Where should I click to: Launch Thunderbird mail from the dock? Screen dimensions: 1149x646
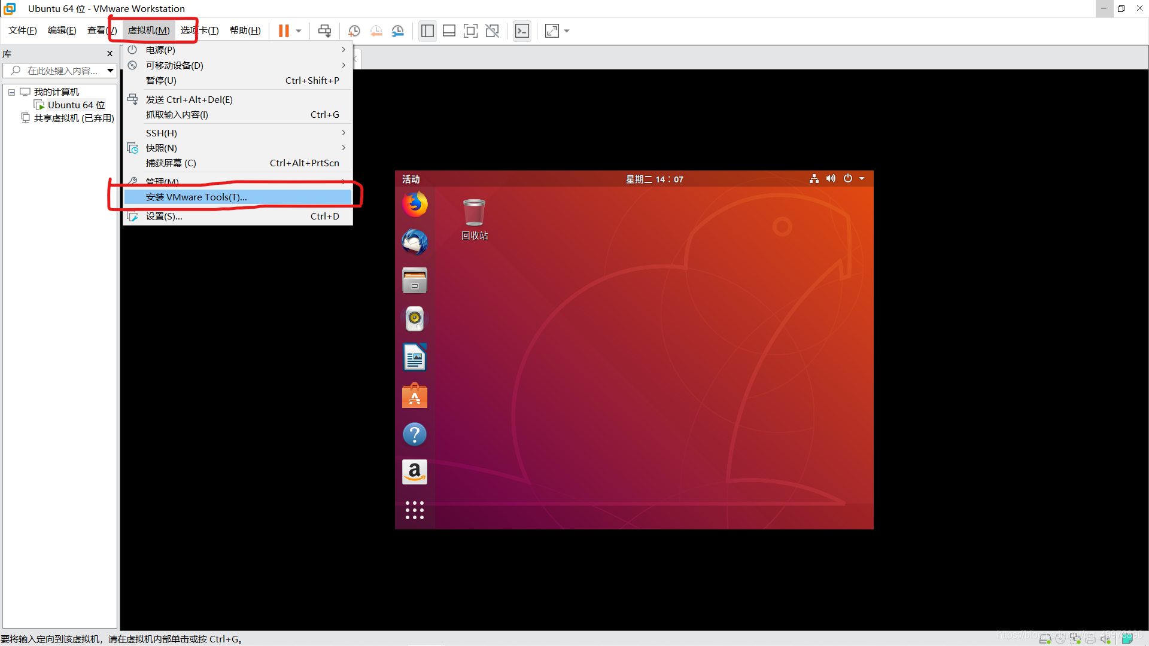[x=415, y=242]
